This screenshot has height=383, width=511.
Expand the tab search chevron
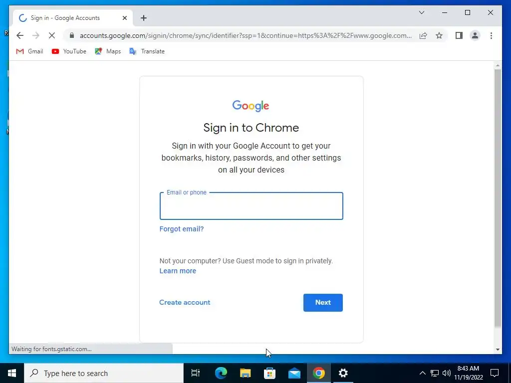pos(421,12)
